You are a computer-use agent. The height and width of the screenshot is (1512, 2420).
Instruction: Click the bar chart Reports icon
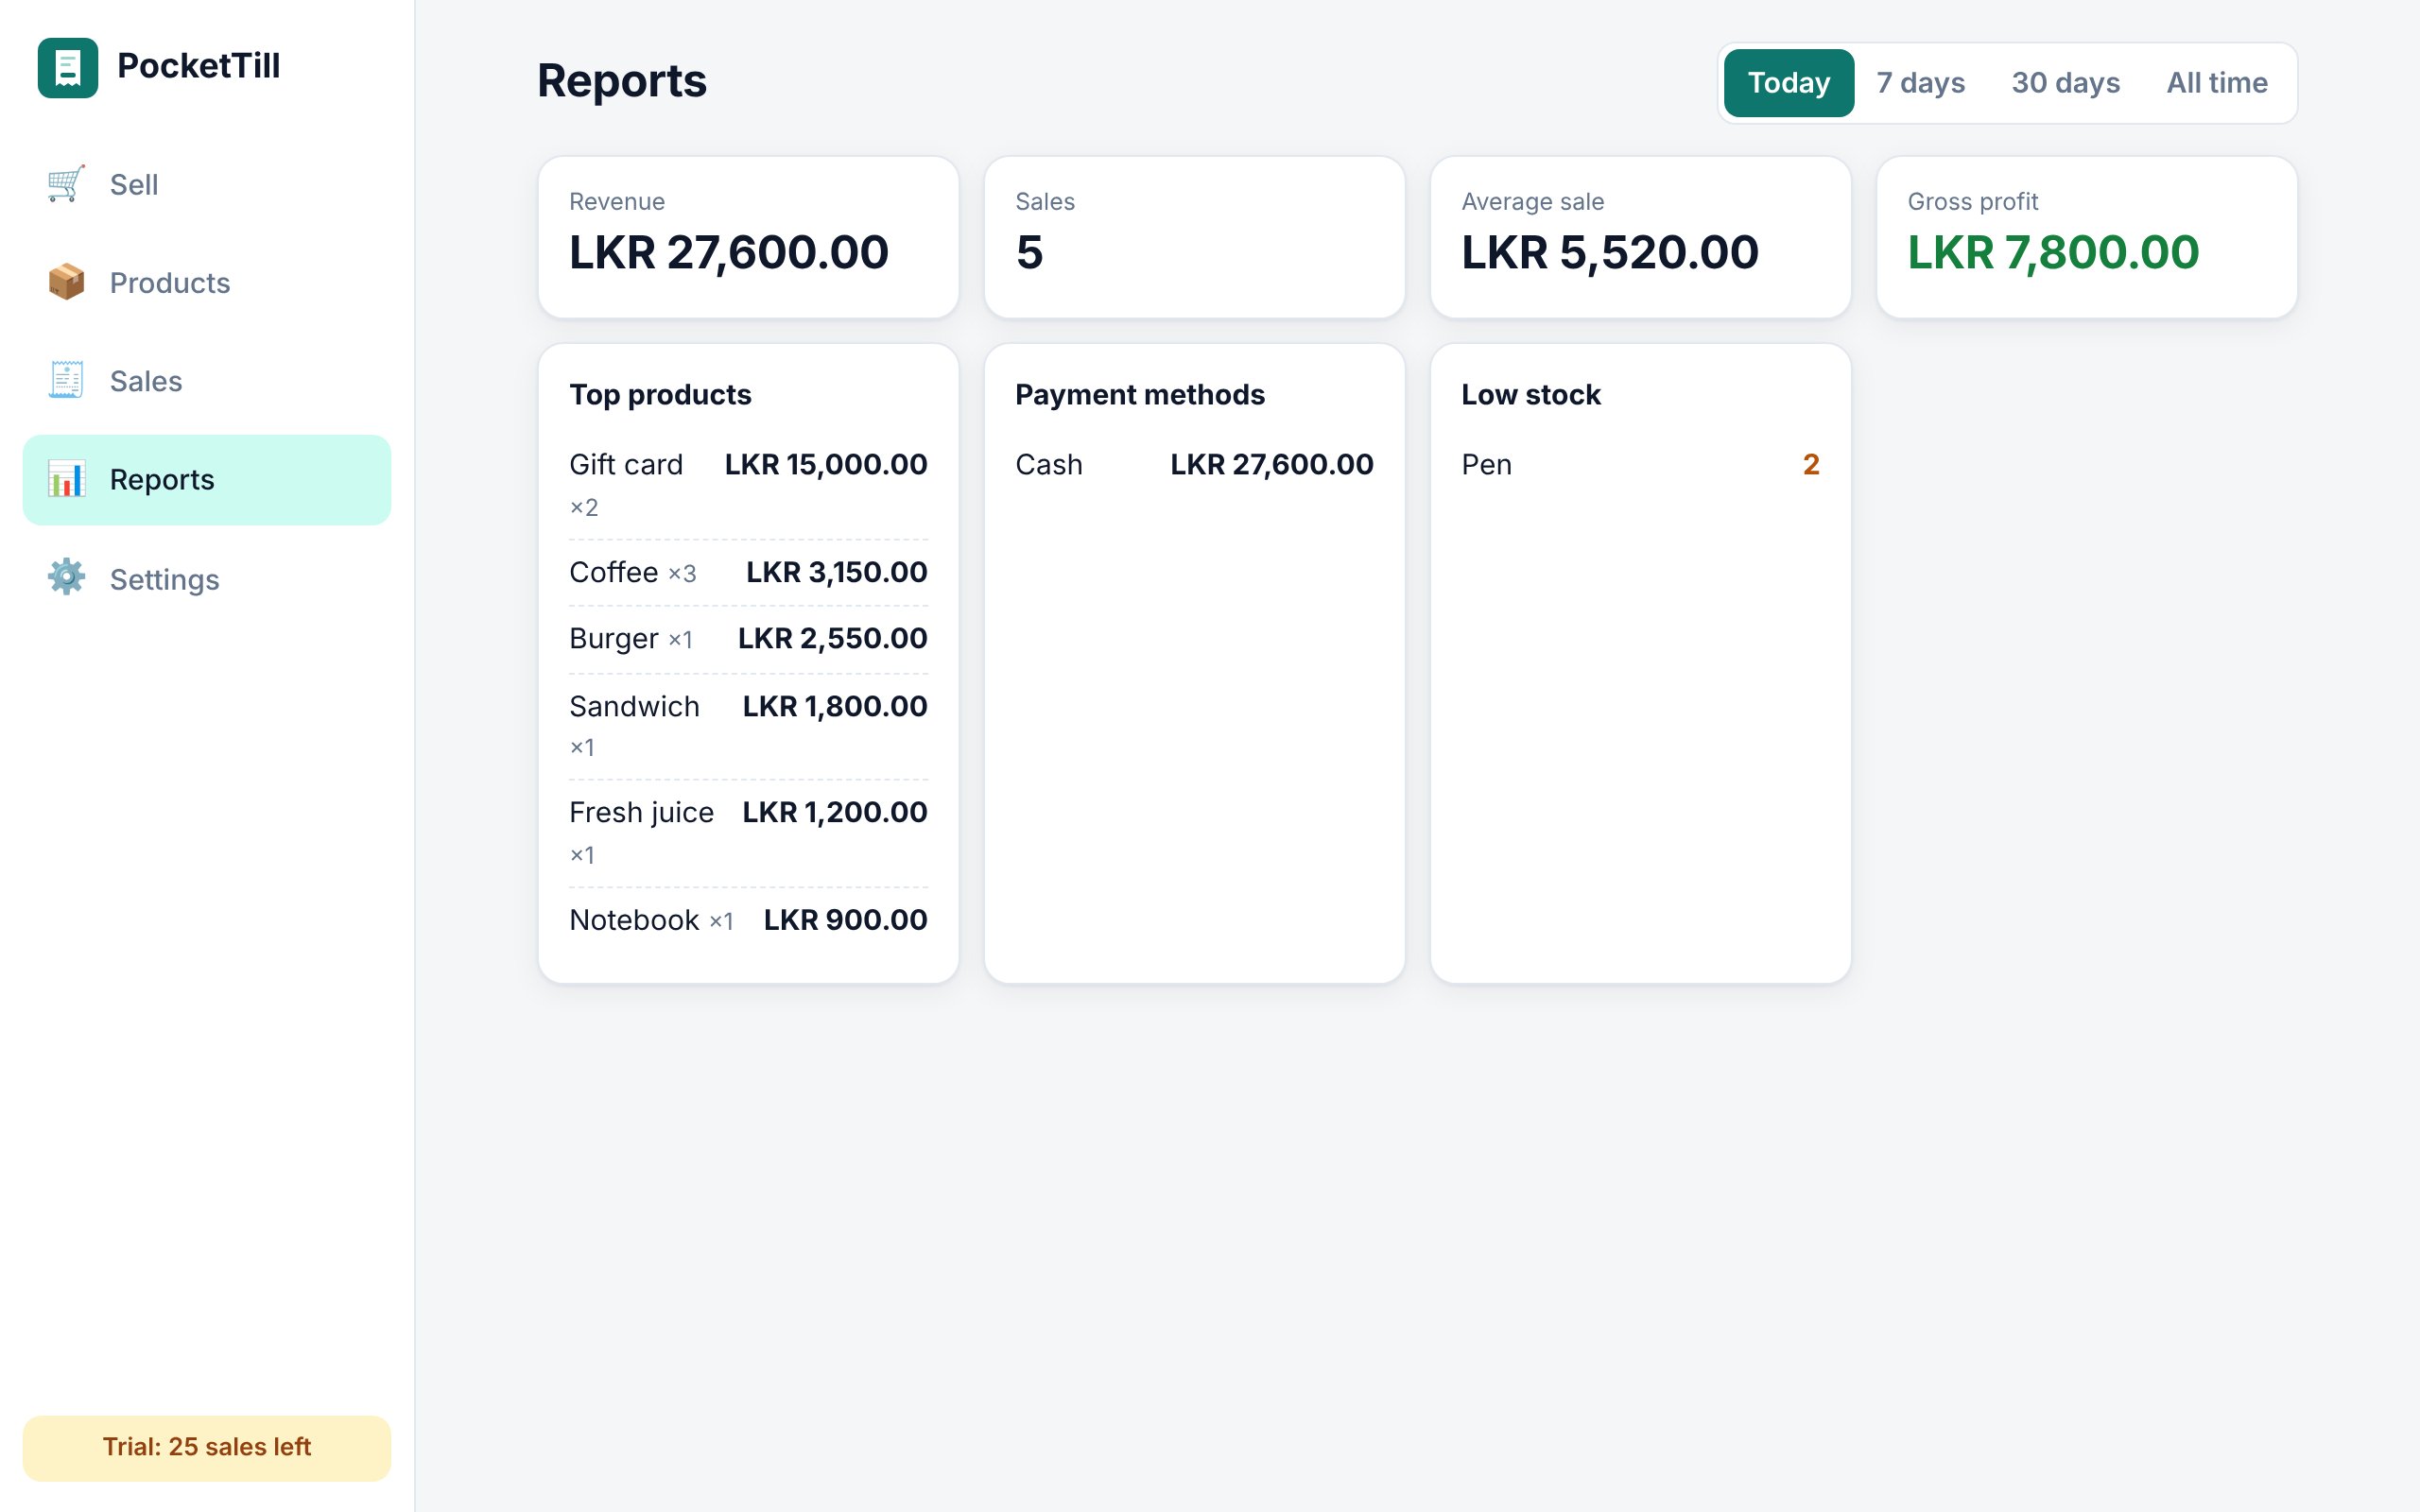pos(66,479)
